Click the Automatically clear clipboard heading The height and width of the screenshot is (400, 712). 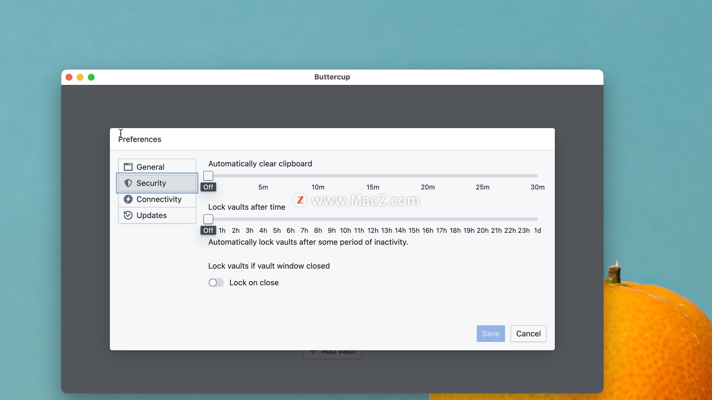pos(260,164)
